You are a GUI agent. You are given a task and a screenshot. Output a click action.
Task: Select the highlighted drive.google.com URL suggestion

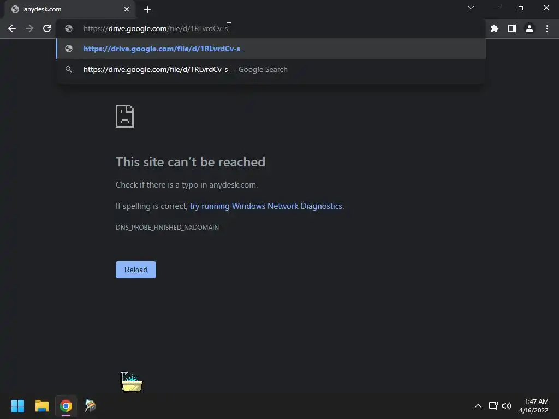(x=271, y=49)
